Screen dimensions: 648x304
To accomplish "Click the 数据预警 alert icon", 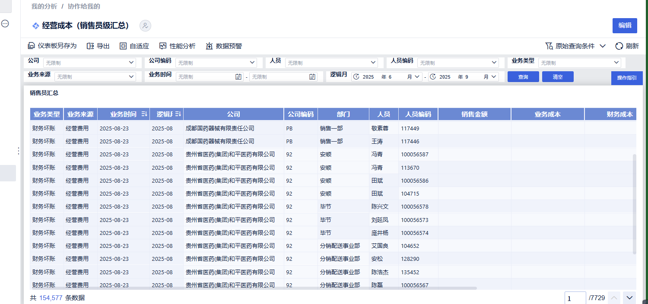I will click(x=210, y=46).
